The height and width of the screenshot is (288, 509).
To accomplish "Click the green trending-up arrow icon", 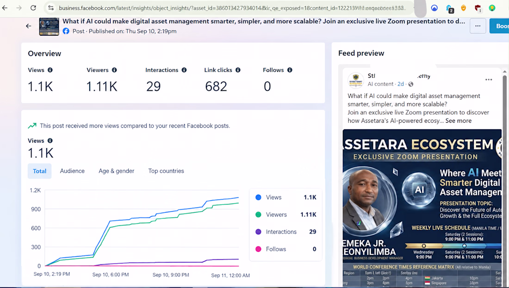I will click(x=32, y=125).
